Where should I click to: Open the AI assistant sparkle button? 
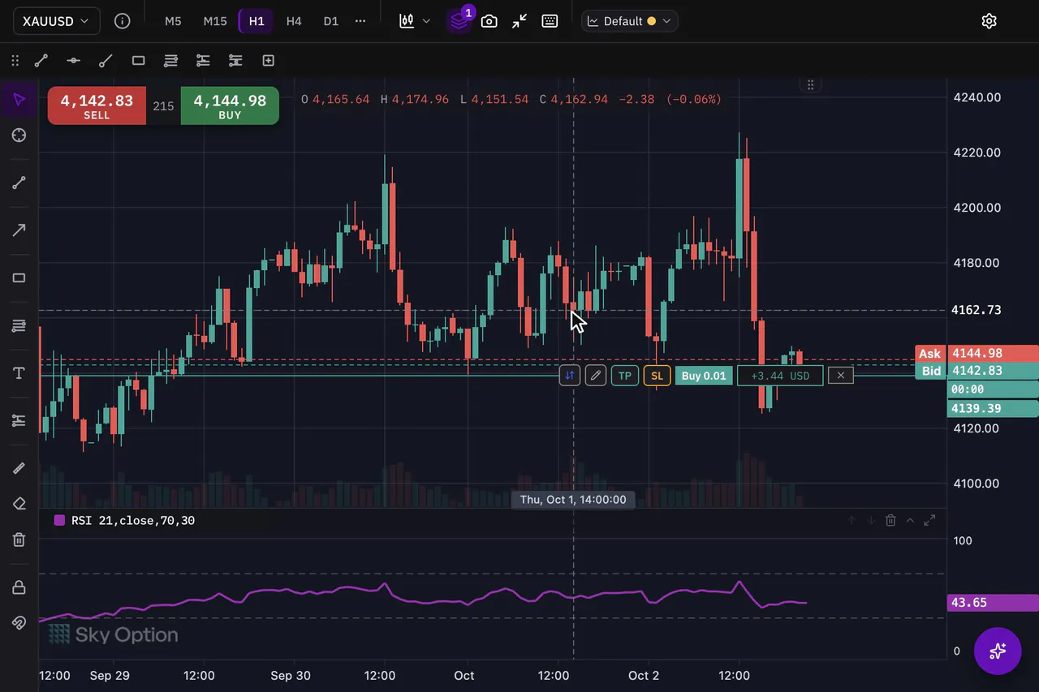pyautogui.click(x=998, y=651)
